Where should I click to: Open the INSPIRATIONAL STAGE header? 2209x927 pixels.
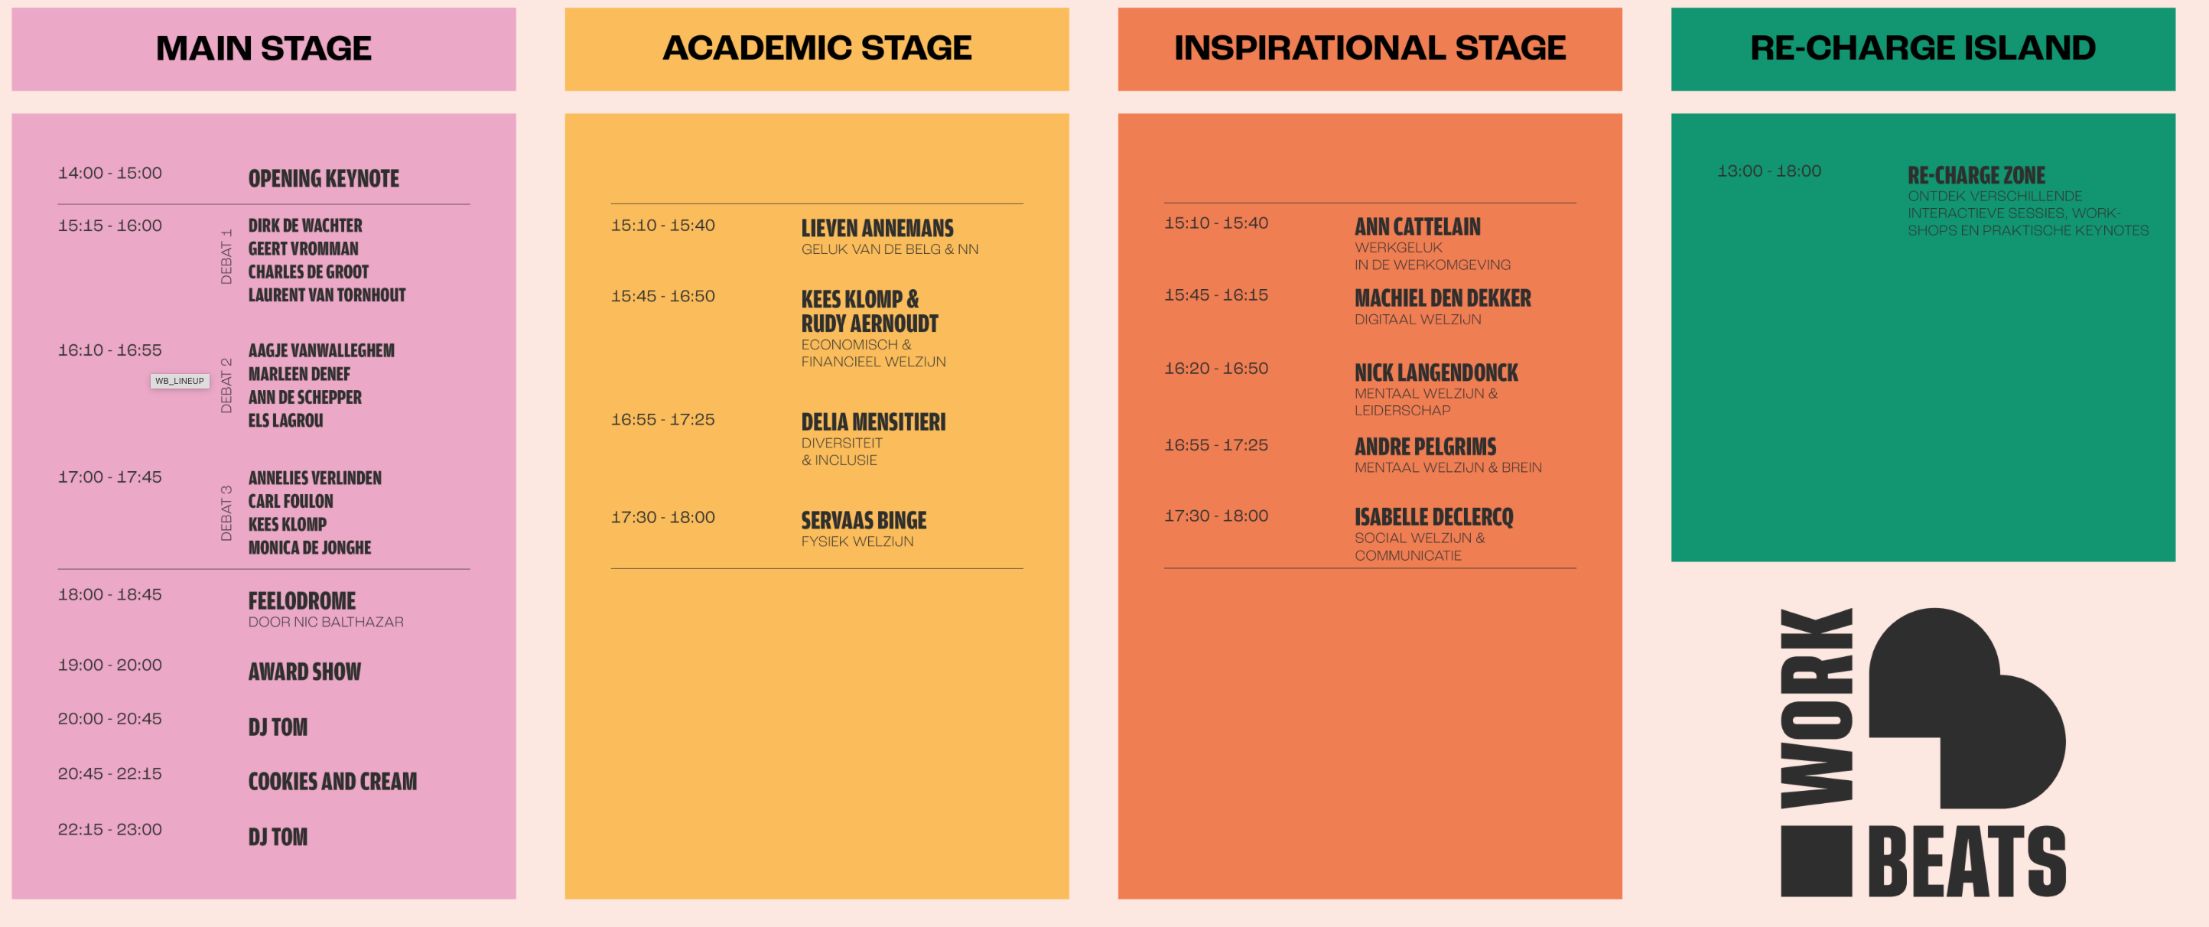point(1369,48)
